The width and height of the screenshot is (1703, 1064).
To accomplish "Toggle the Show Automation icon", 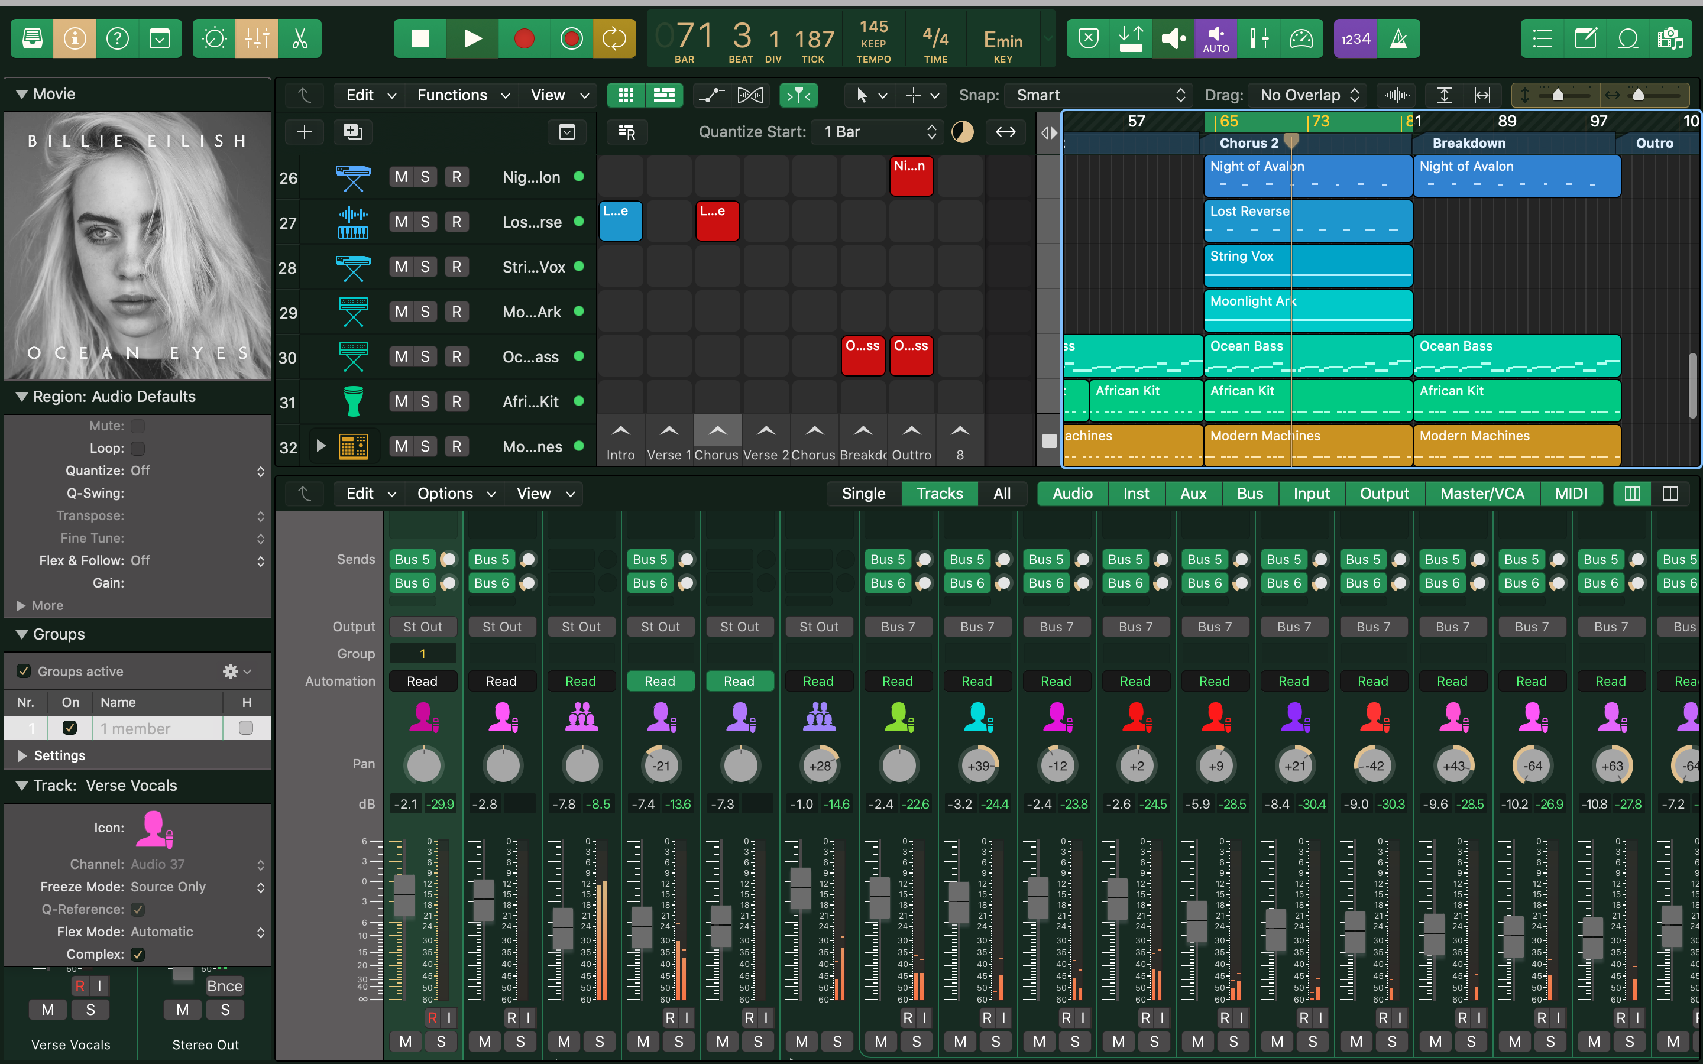I will (711, 95).
